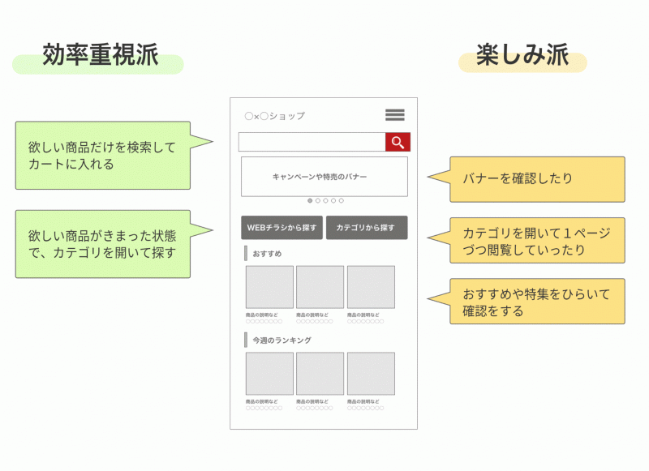Click the バナーを確認したり callout box

(x=536, y=179)
